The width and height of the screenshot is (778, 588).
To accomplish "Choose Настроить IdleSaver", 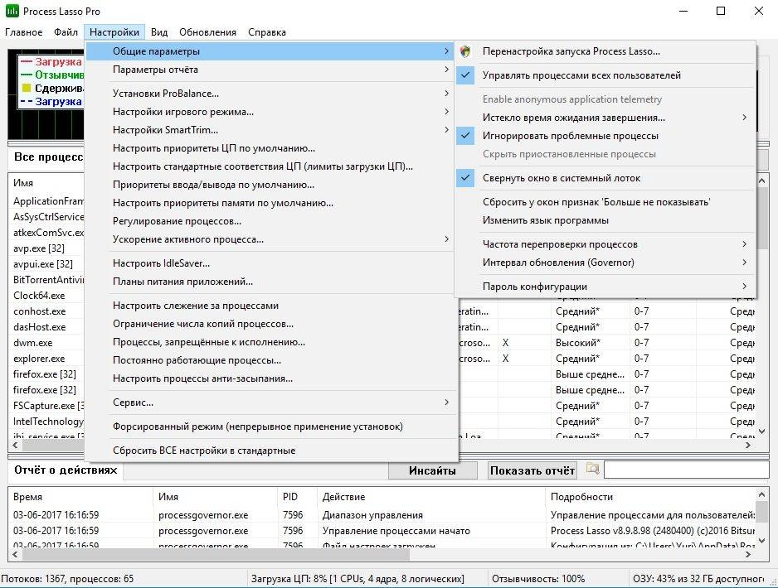I will coord(271,263).
